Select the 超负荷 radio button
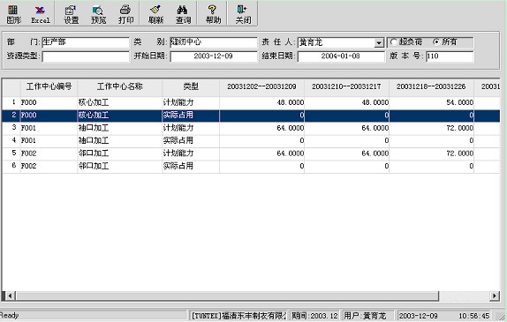This screenshot has width=507, height=322. 393,42
